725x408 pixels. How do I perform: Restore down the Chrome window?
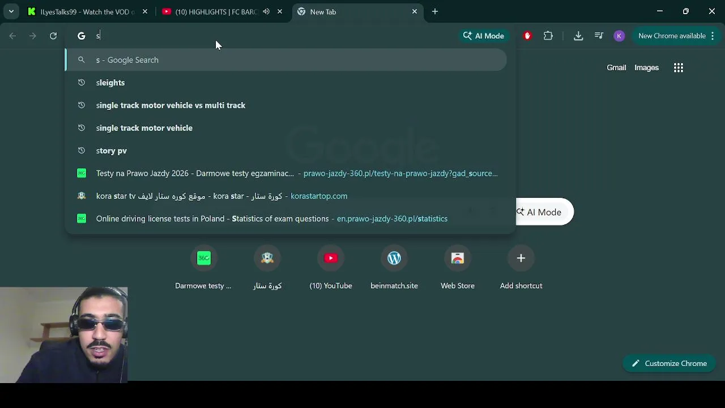(686, 11)
